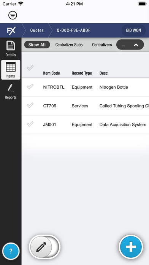149x265 pixels.
Task: Collapse the filter bar with up chevron
Action: click(x=136, y=45)
